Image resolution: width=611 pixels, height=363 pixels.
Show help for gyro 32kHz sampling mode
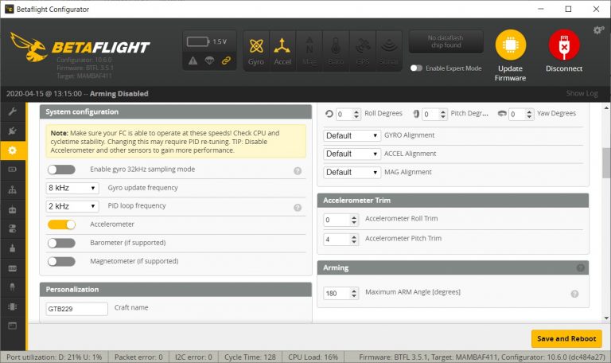298,170
